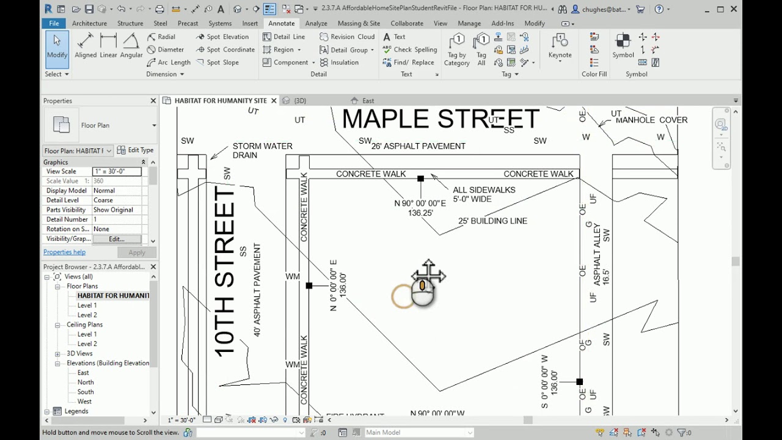
Task: Click Edit for Visibility/Graphics overrides
Action: 117,239
